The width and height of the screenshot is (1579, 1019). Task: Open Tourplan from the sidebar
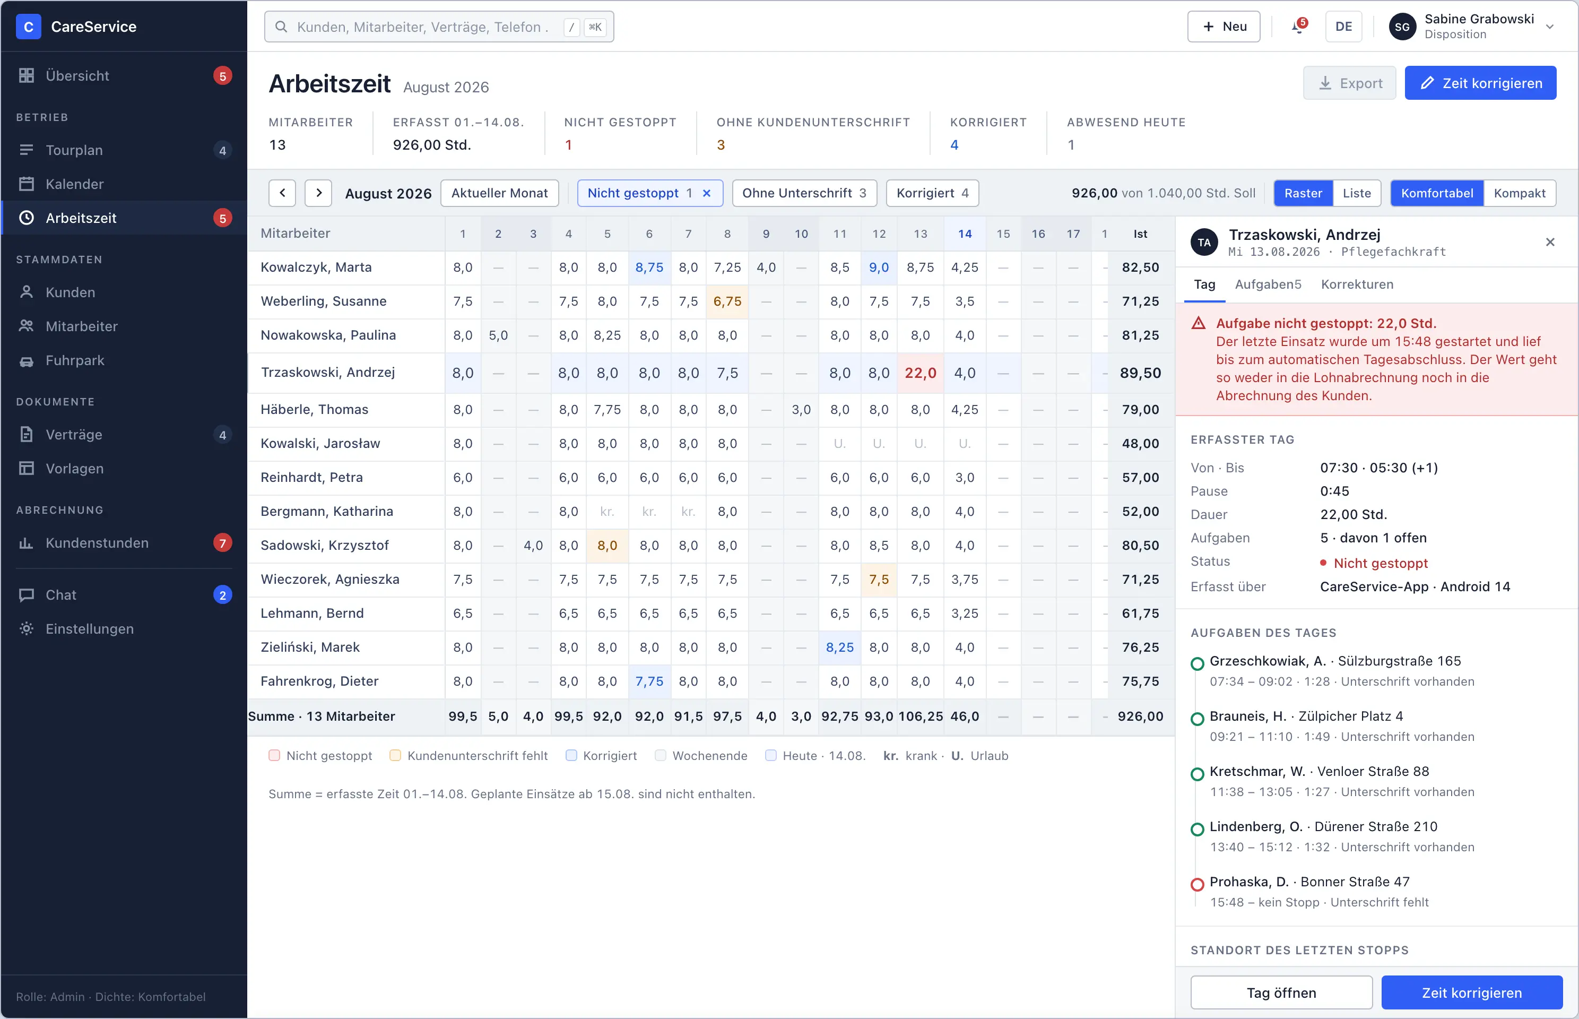(124, 150)
